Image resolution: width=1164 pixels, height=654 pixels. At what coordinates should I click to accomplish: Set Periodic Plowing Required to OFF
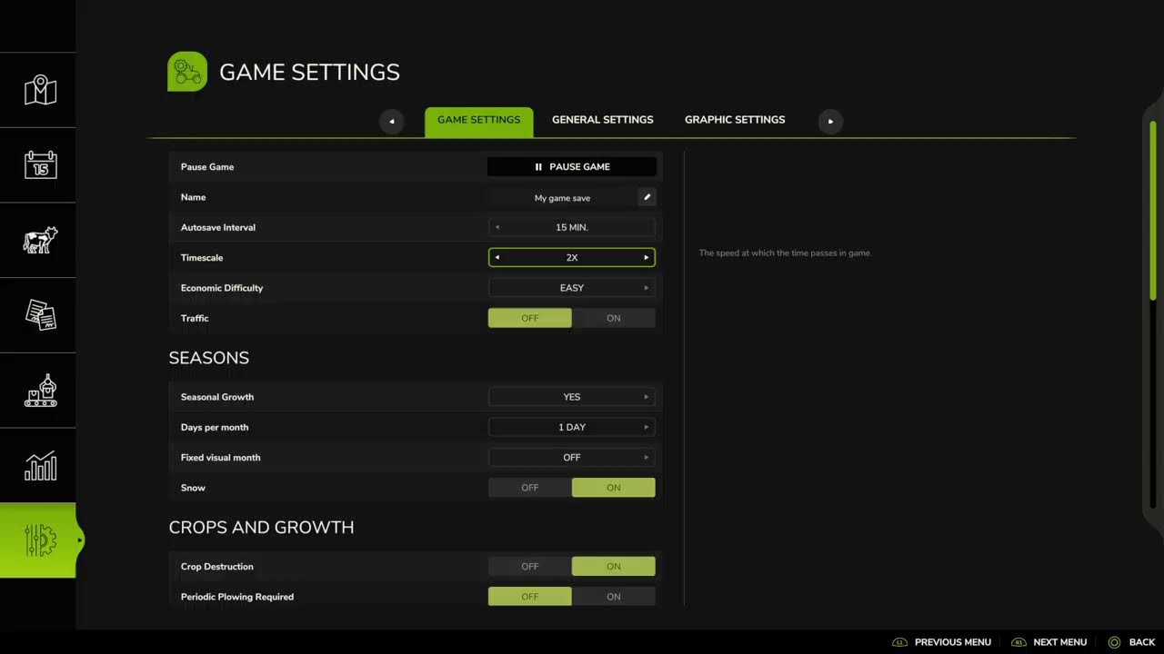[x=530, y=597]
